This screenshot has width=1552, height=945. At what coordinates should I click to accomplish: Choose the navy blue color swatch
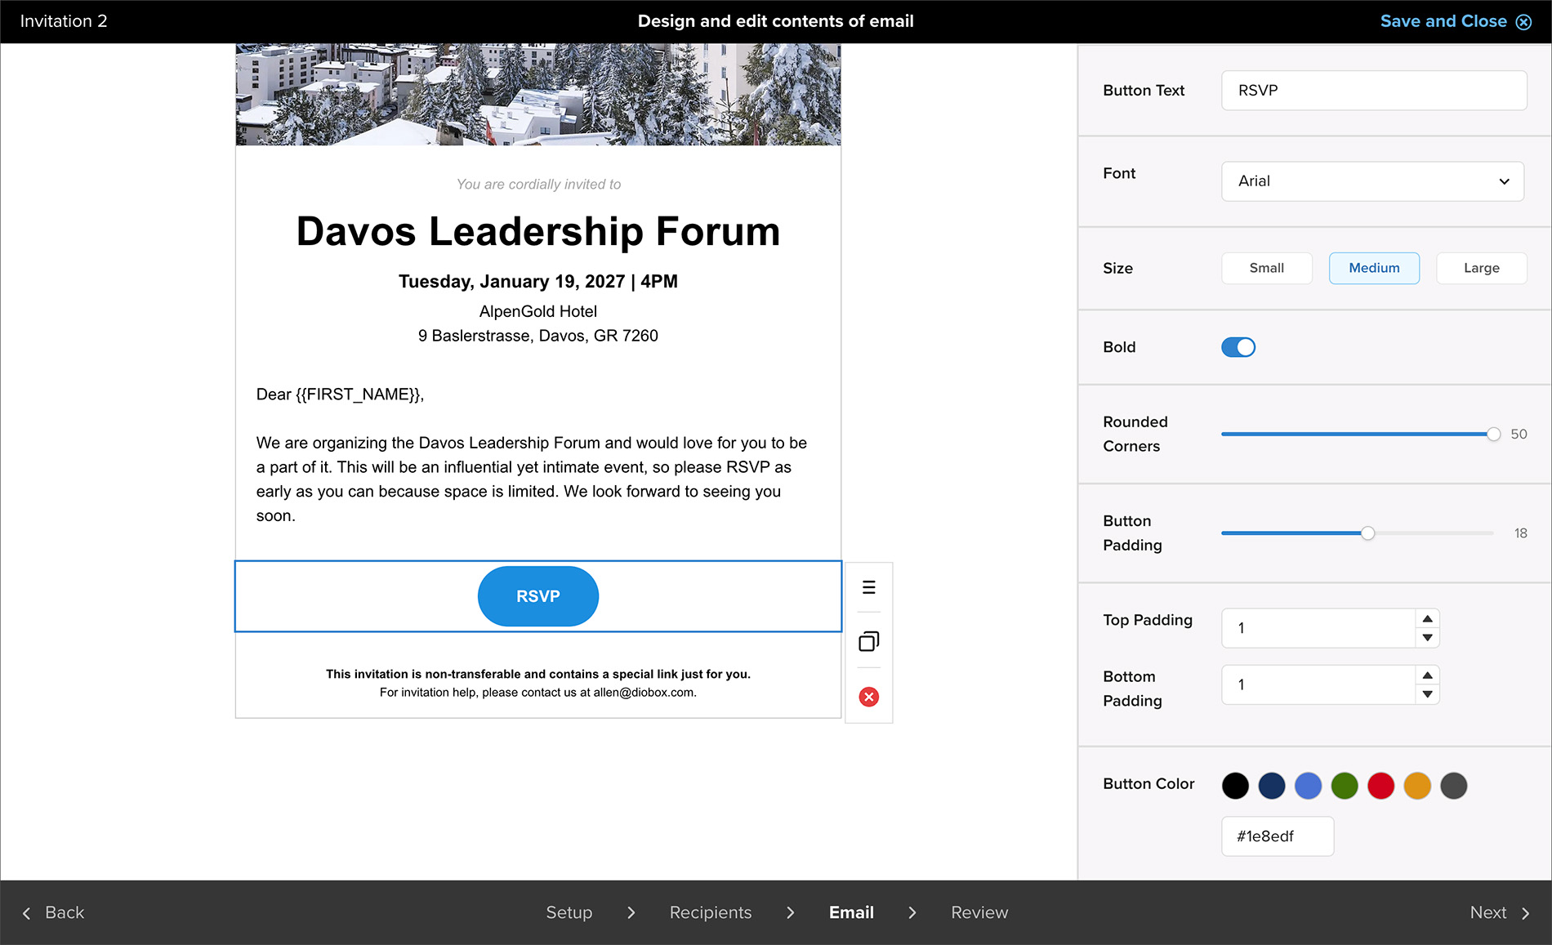(x=1272, y=786)
